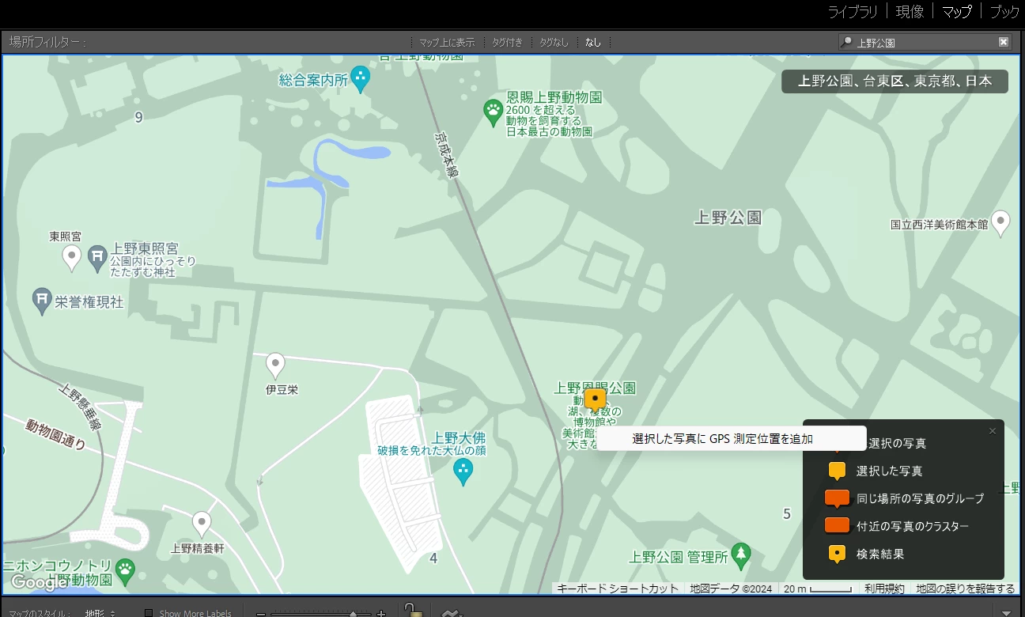Screen dimensions: 1025x617
Task: Choose 選択した写真に GPS 測定位置を追加 menu item
Action: [x=732, y=438]
